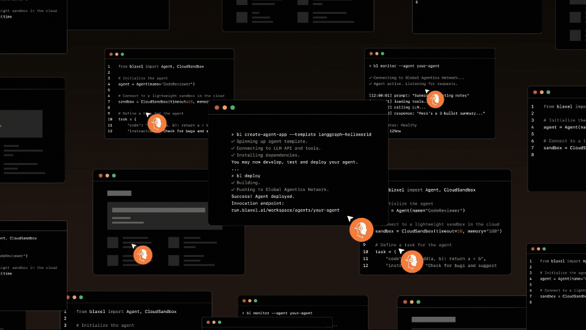Screen dimensions: 586x330
Task: Click the green dot of the wireframe page window
Action: pyautogui.click(x=114, y=176)
